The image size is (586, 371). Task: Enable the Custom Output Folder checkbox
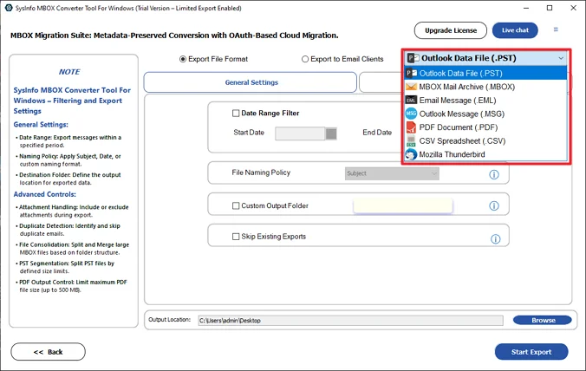tap(236, 205)
